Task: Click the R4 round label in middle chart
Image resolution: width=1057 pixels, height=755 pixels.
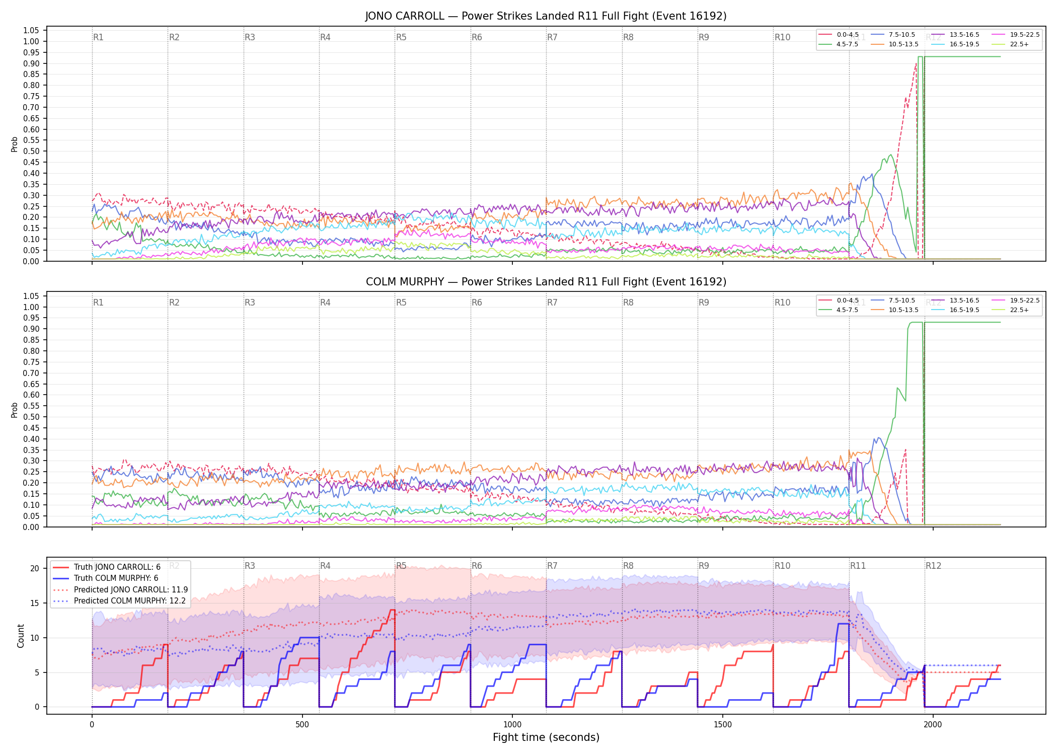Action: coord(325,303)
